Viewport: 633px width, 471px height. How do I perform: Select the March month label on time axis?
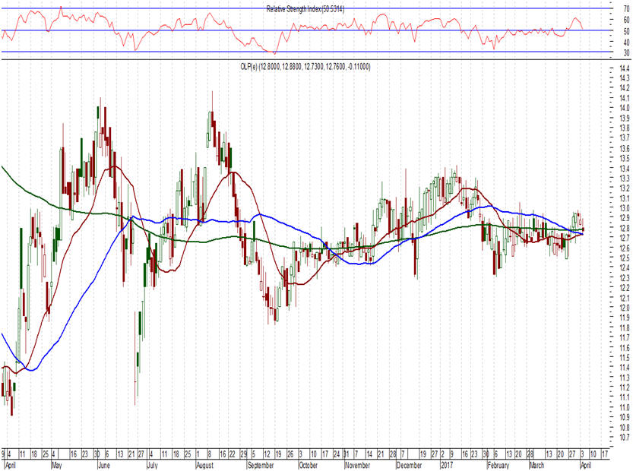coord(537,463)
